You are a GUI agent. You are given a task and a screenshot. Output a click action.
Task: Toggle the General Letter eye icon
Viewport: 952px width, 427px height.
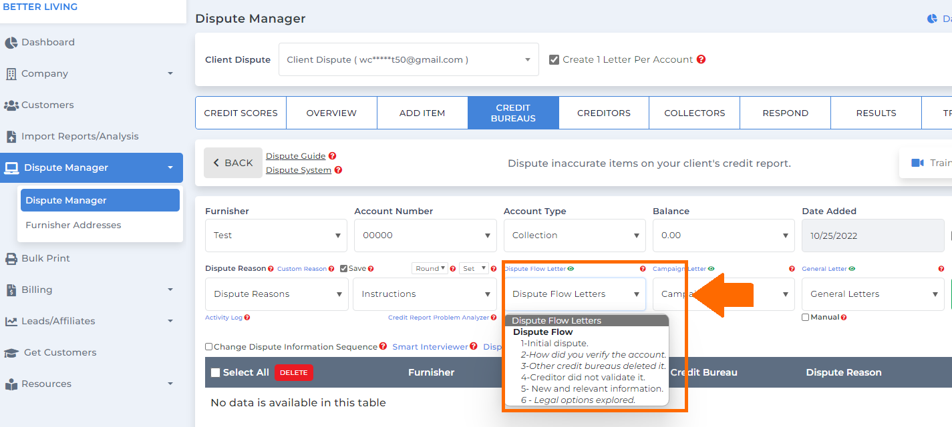[852, 269]
